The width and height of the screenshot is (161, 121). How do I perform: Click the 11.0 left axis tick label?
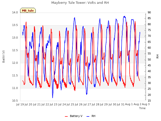(15, 88)
